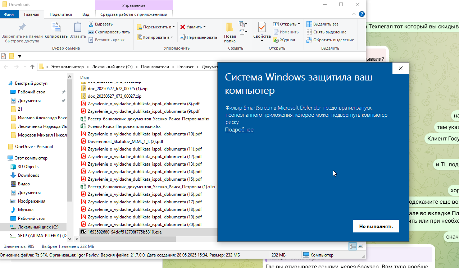Image resolution: width=459 pixels, height=268 pixels.
Task: Click the Help question mark icon
Action: (362, 14)
